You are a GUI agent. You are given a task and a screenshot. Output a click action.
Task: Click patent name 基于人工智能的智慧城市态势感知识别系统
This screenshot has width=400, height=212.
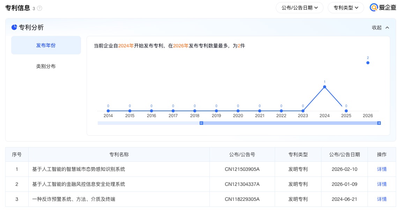(79, 169)
